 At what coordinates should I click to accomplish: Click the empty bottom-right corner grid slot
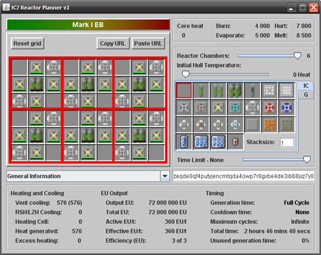[156, 153]
